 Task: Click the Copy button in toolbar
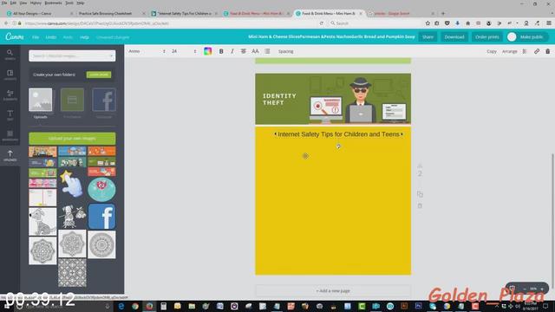point(492,52)
